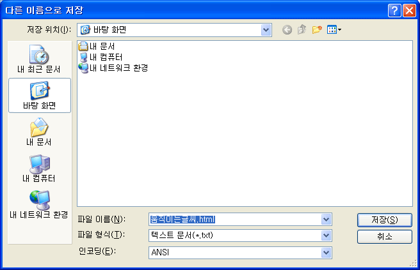The height and width of the screenshot is (270, 420).
Task: Select 바탕 화면 in places bar
Action: pos(40,95)
